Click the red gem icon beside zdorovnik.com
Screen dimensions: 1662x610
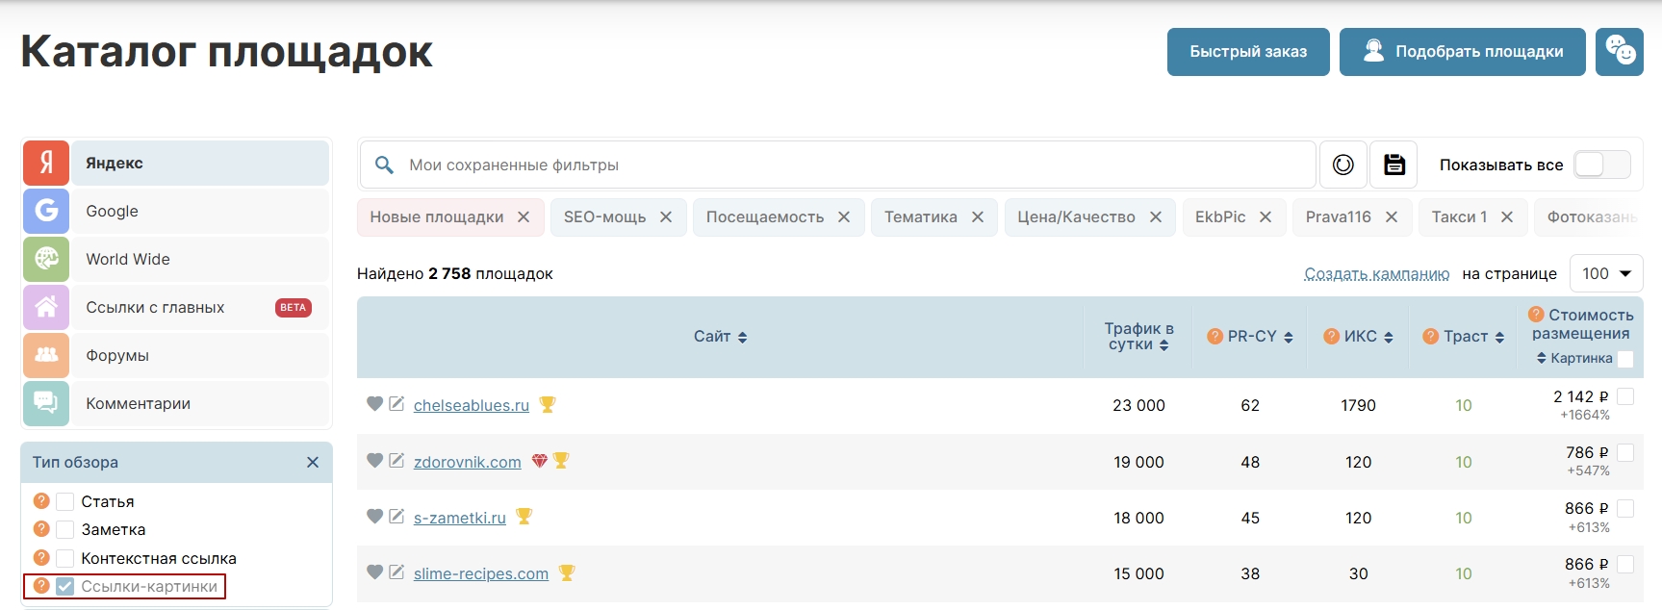click(539, 461)
